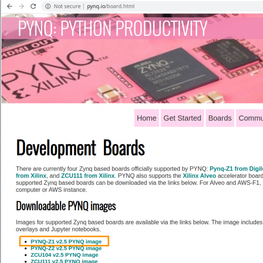The width and height of the screenshot is (263, 263).
Task: Reload the page with the refresh icon
Action: (34, 6)
